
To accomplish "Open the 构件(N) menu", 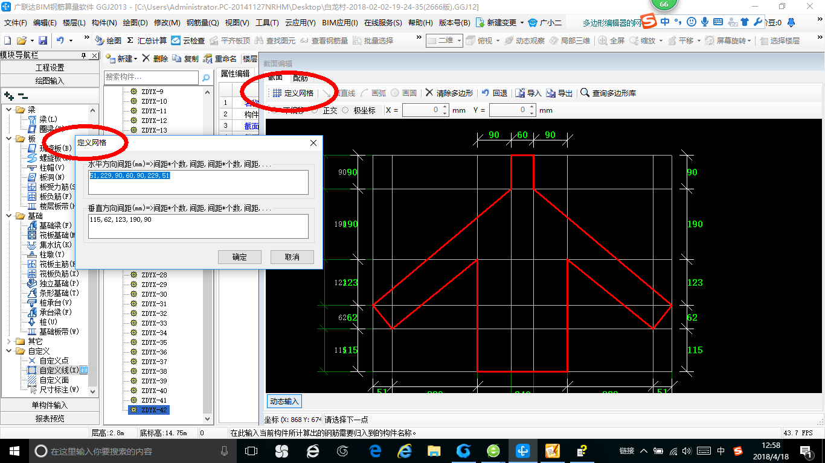I will [x=104, y=23].
